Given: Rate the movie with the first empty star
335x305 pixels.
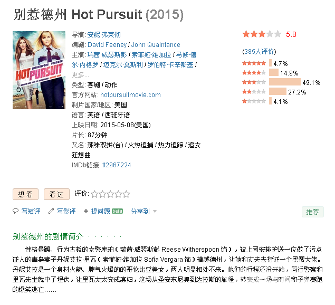Looking at the screenshot, I should (x=94, y=194).
